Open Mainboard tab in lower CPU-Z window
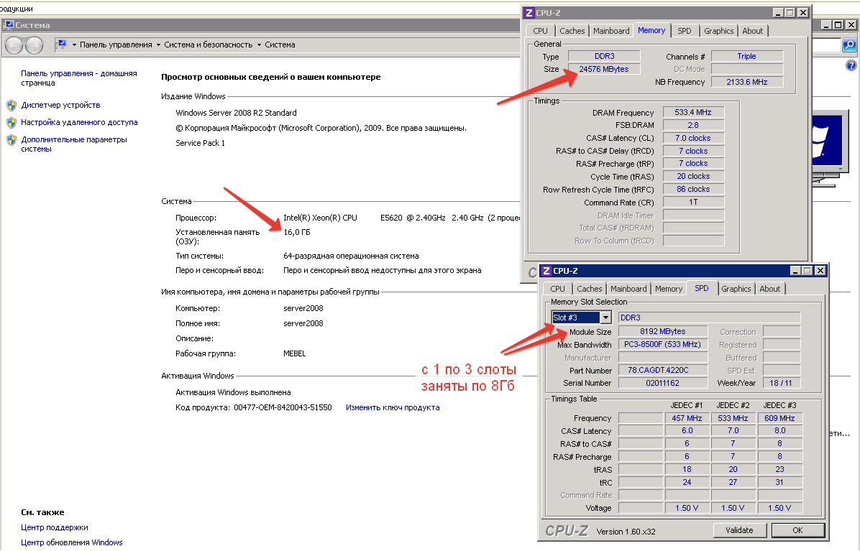This screenshot has width=860, height=551. tap(628, 290)
